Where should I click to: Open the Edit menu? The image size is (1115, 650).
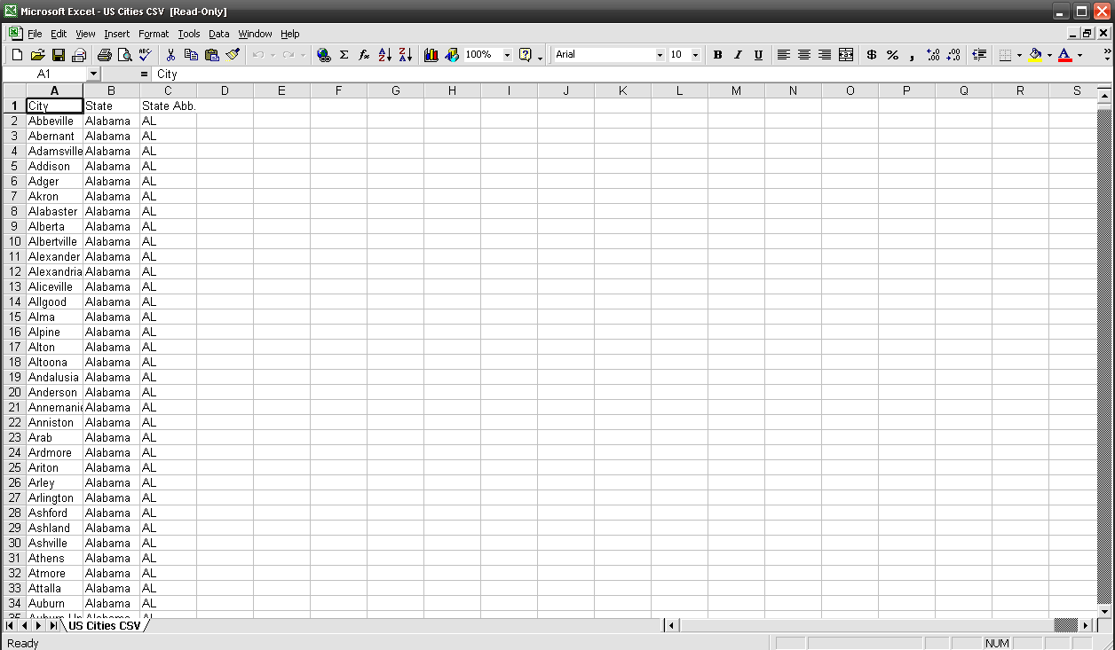coord(59,34)
